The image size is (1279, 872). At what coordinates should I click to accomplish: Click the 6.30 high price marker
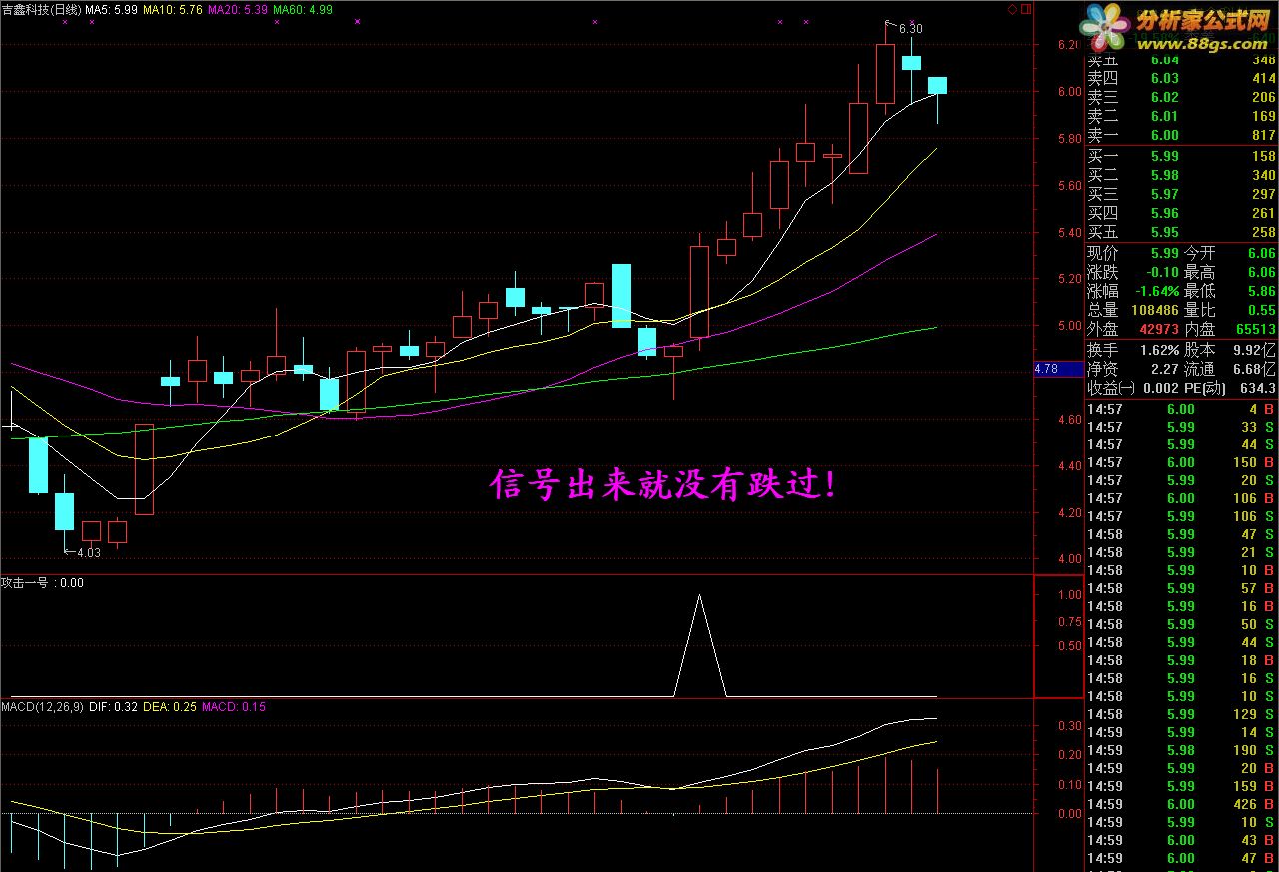tap(910, 29)
